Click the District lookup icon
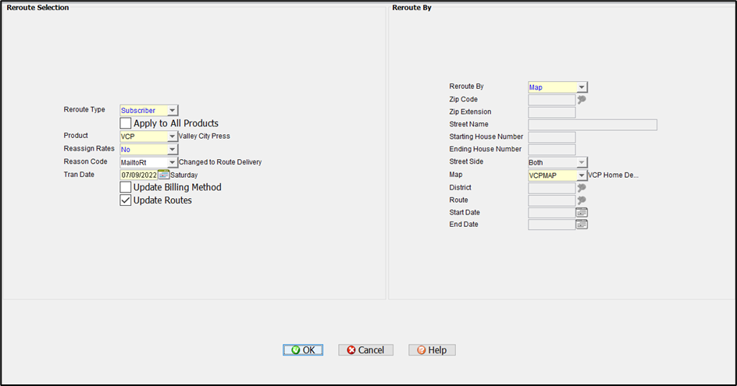Viewport: 737px width, 386px height. [x=582, y=188]
